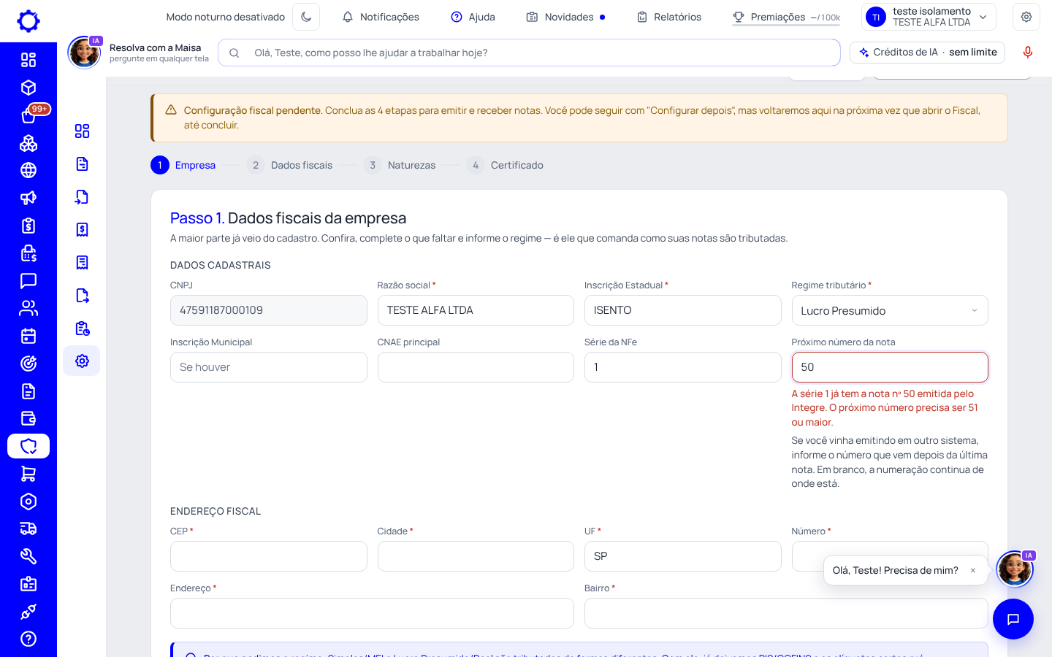Click Créditos de IA sem limite button
The image size is (1052, 657).
click(x=928, y=53)
